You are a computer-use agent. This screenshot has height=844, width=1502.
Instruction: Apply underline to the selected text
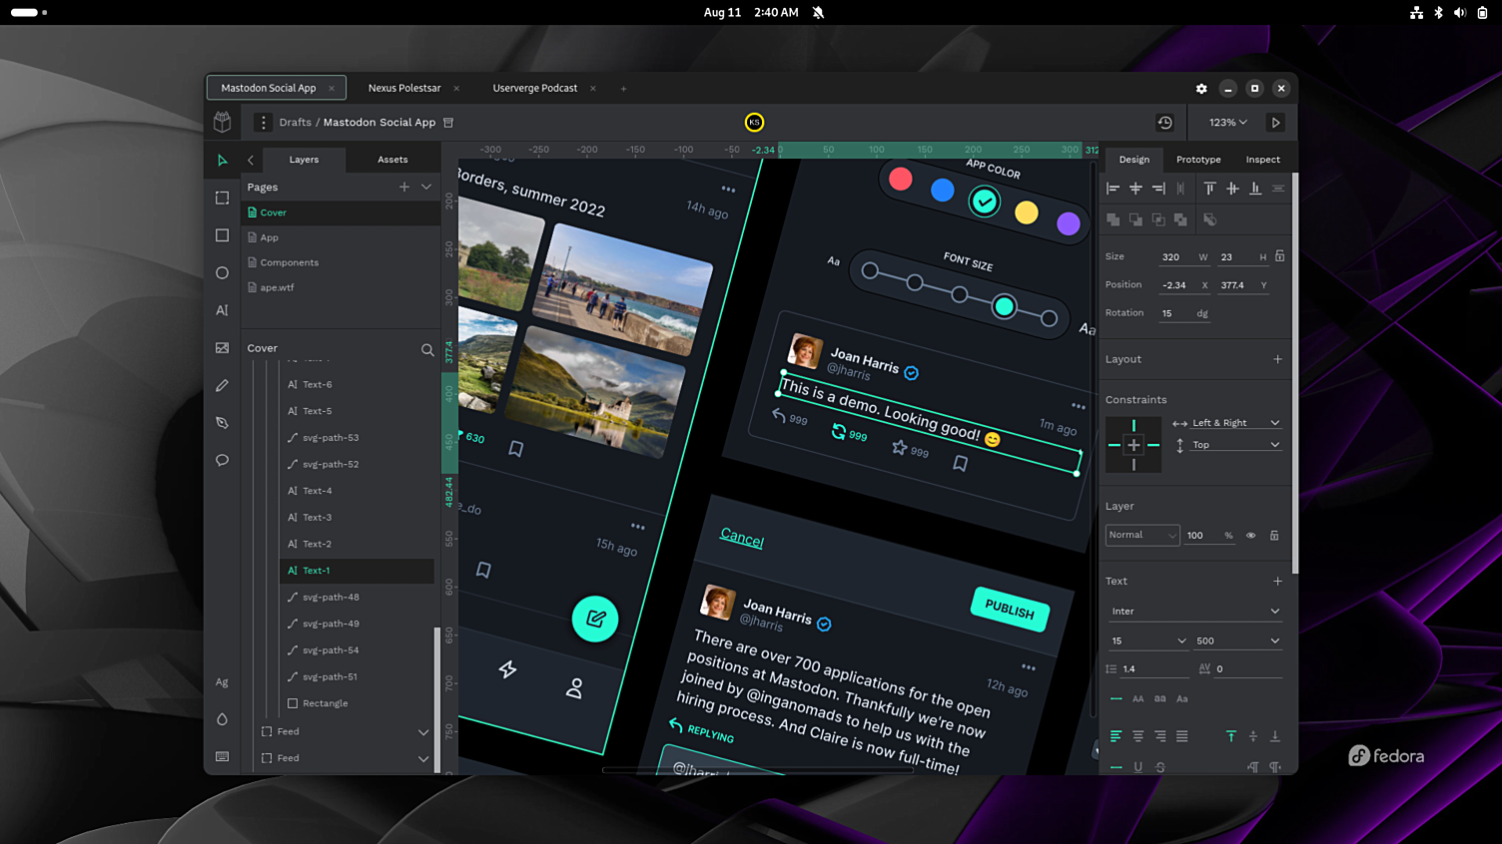1137,767
